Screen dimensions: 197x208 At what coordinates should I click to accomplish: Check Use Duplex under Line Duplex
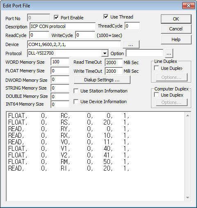point(156,68)
